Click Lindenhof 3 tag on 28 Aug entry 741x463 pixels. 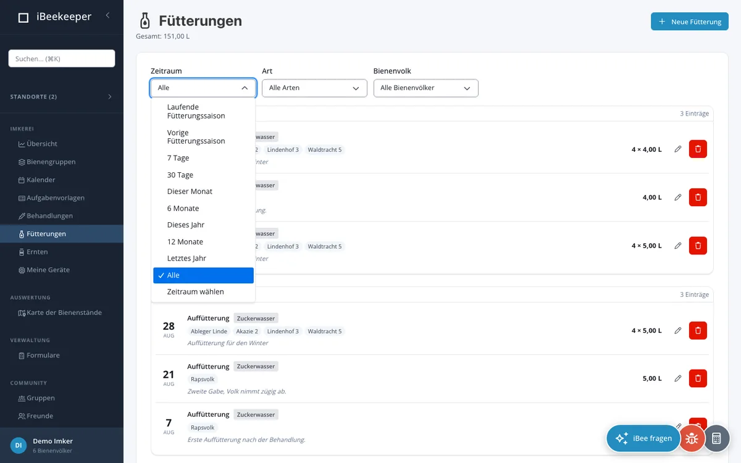click(283, 332)
